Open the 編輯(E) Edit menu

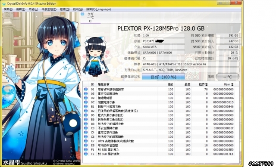[x=21, y=9]
